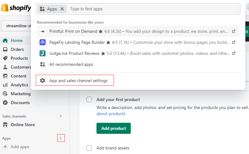Type in the find apps search field
Screen dimensions: 249x154
tap(153, 9)
